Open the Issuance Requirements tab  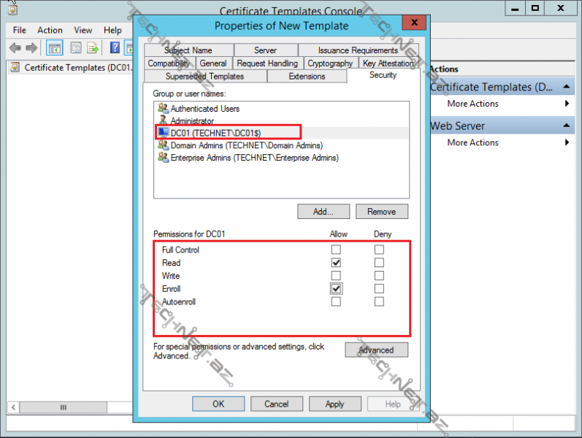[x=358, y=50]
